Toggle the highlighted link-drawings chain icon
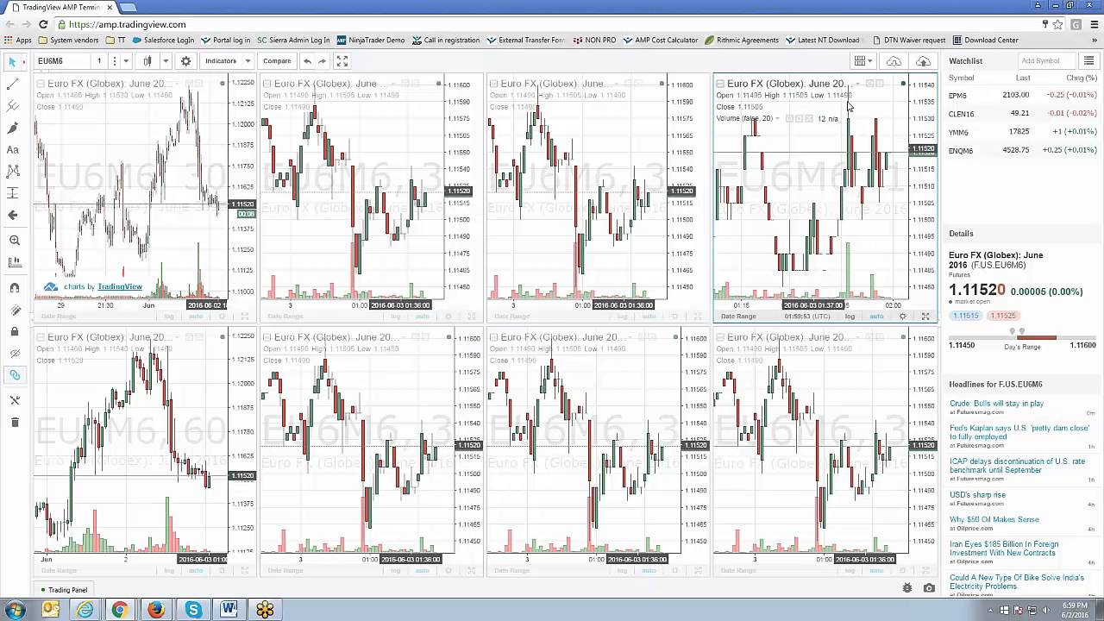The width and height of the screenshot is (1104, 621). (x=14, y=375)
